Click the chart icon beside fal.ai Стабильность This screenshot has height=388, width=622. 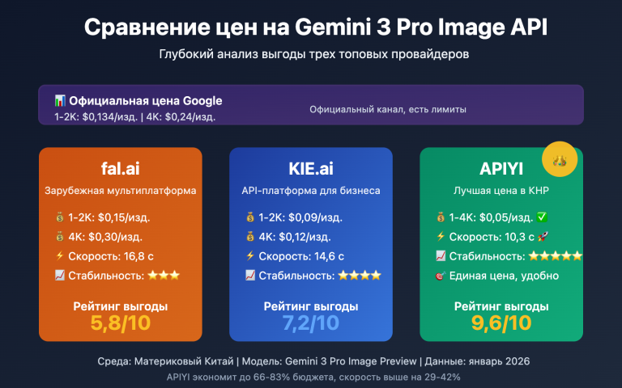click(x=59, y=275)
